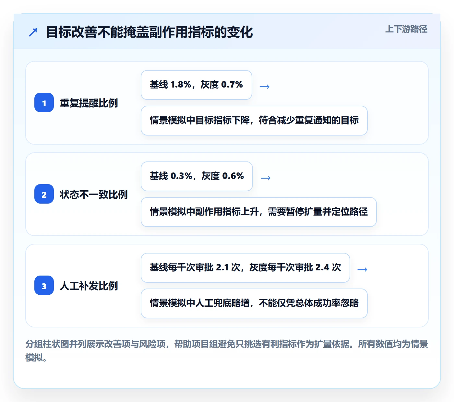Click the 上下游路径 label

(x=406, y=29)
